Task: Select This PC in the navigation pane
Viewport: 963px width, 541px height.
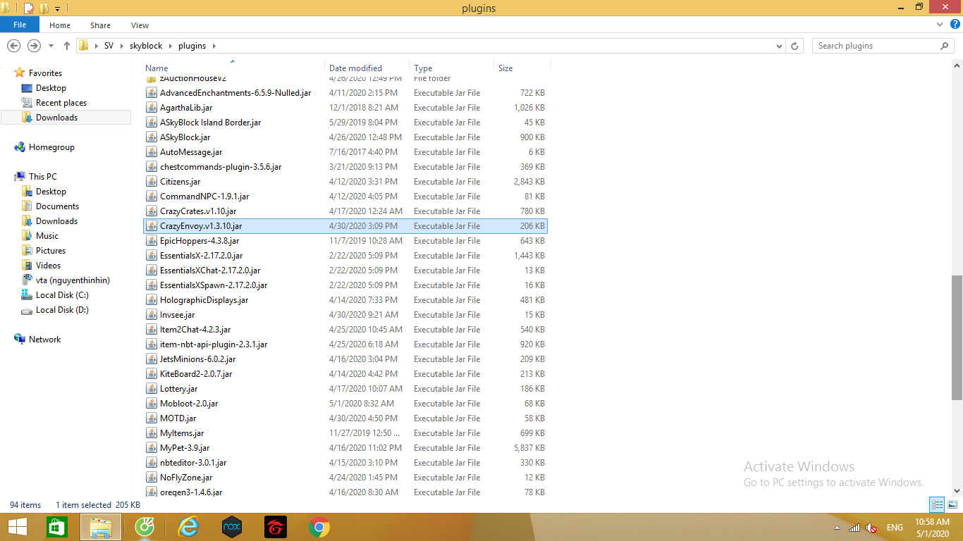Action: 42,177
